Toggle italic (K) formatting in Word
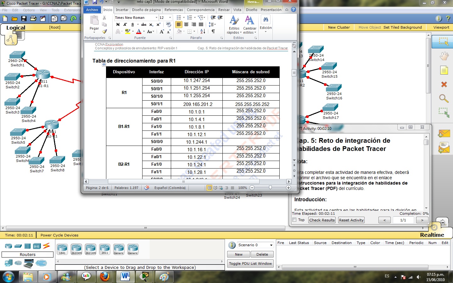Viewport: 453px width, 283px height. coord(125,25)
